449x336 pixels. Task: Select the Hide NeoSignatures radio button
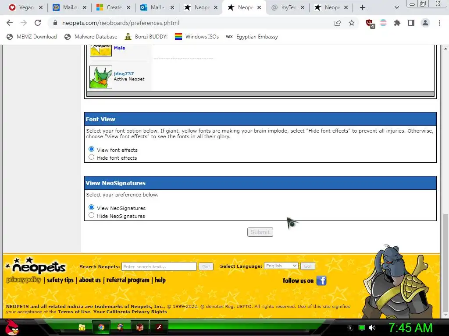click(91, 215)
